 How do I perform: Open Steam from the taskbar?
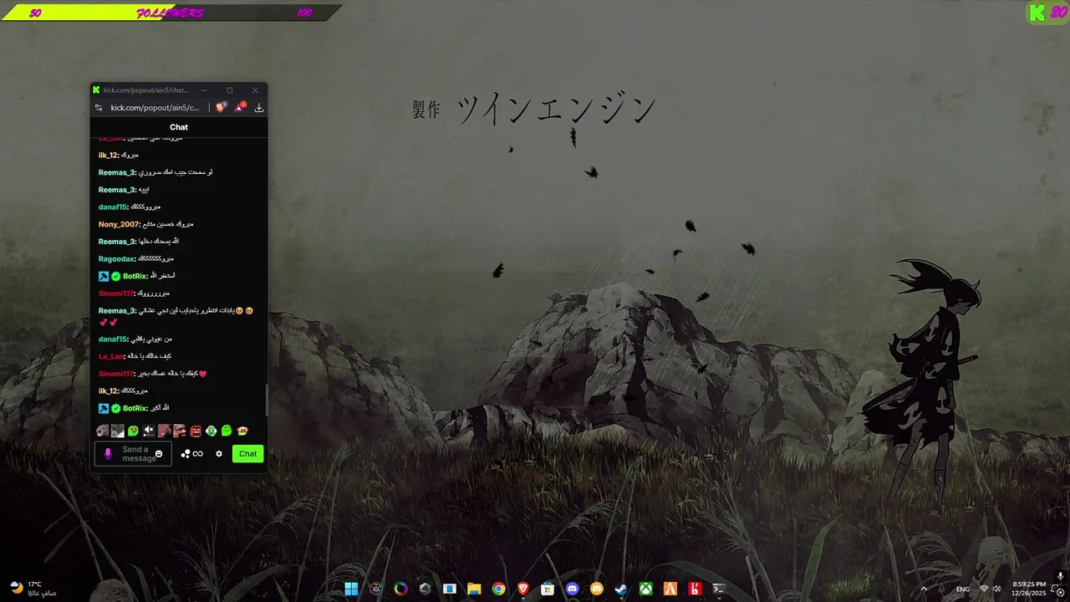(621, 589)
